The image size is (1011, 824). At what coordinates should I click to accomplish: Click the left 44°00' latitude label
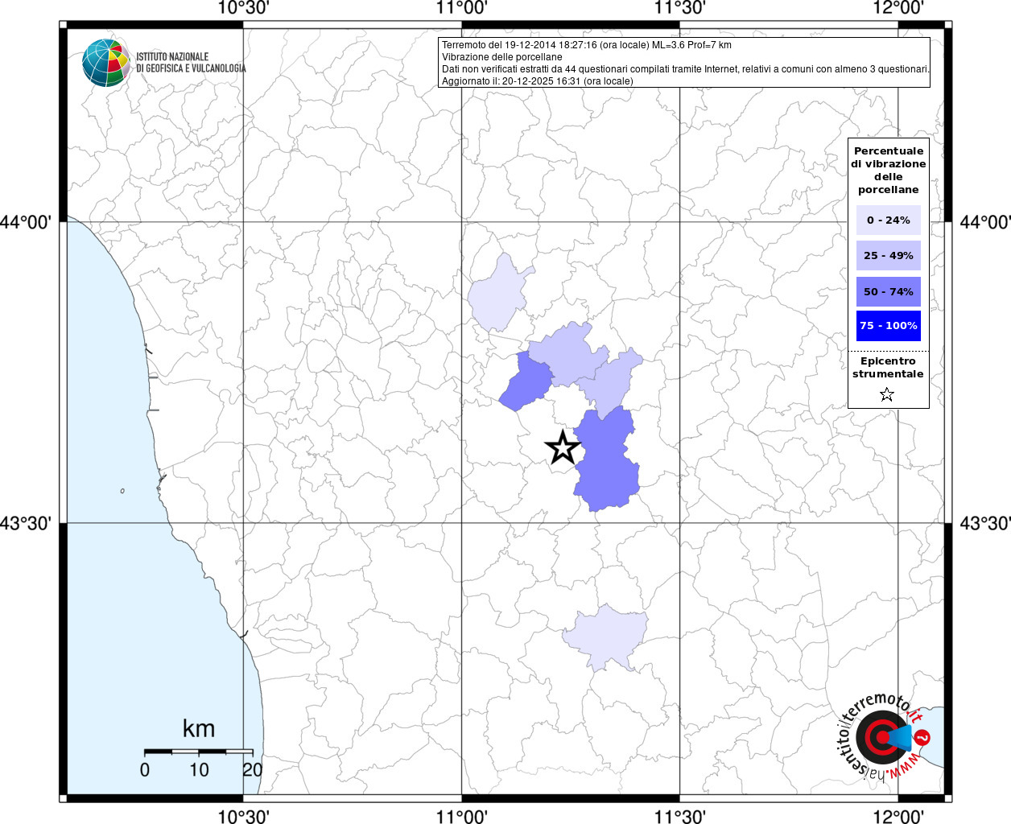[26, 221]
